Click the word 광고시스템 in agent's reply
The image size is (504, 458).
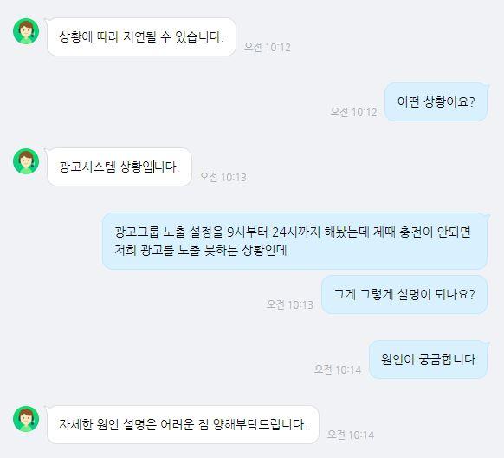click(87, 167)
